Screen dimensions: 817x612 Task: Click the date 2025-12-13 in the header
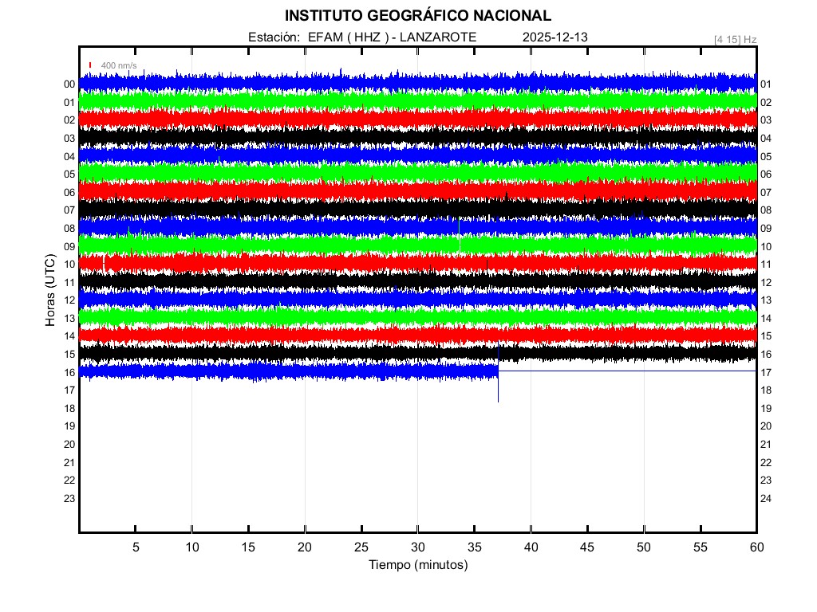coord(555,37)
